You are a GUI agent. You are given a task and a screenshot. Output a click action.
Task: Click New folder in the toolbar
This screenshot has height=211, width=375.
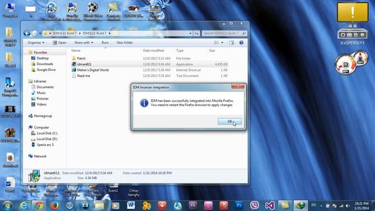125,43
